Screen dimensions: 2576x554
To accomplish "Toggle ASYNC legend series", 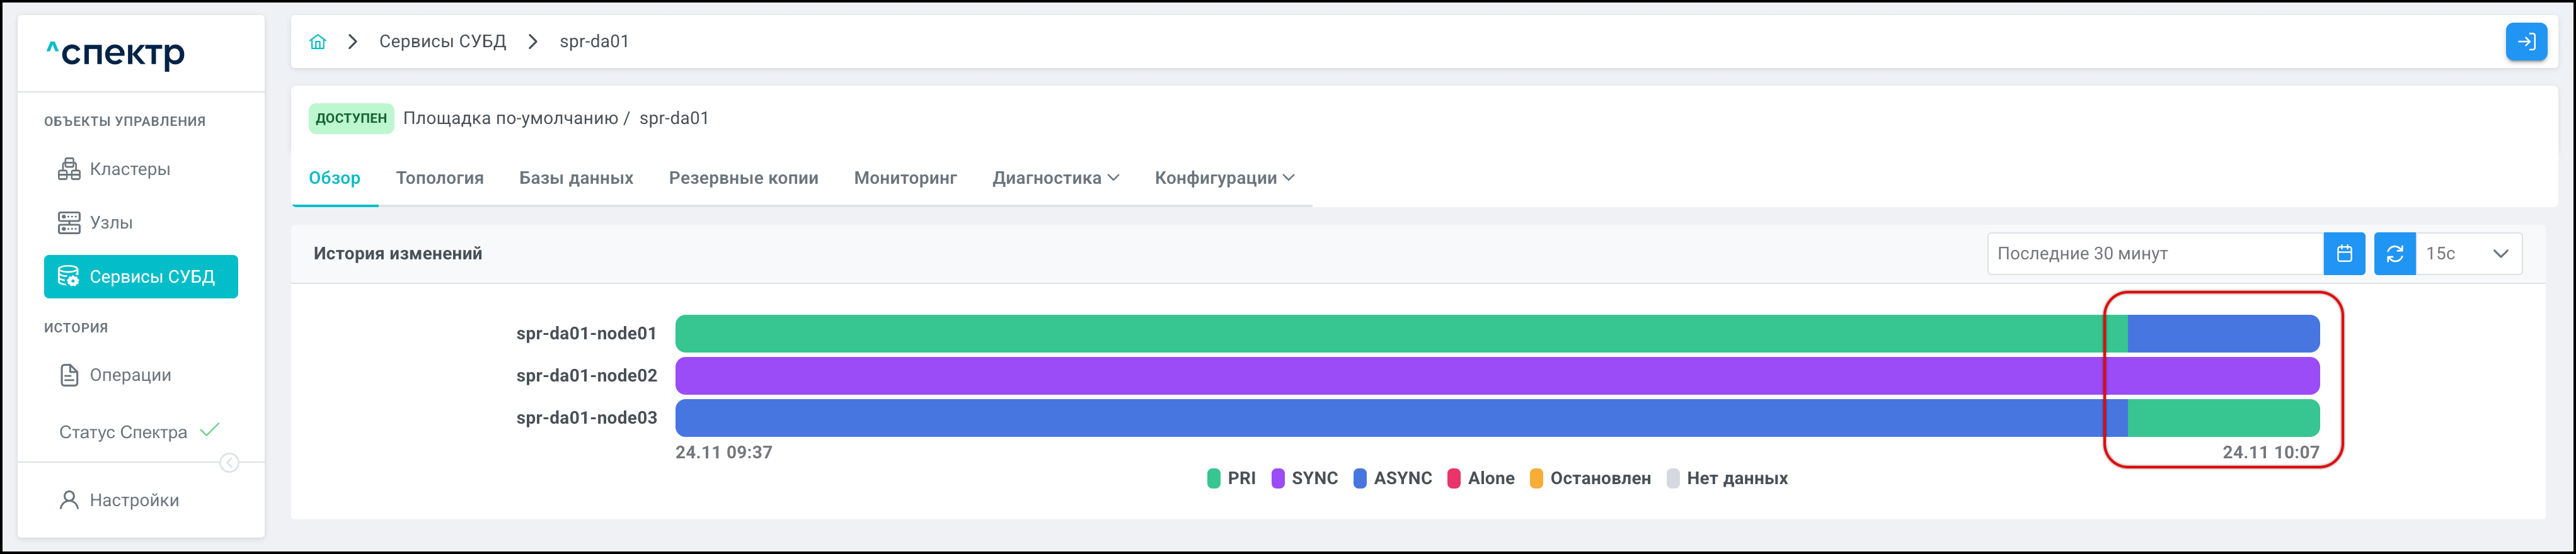I will pos(1392,478).
